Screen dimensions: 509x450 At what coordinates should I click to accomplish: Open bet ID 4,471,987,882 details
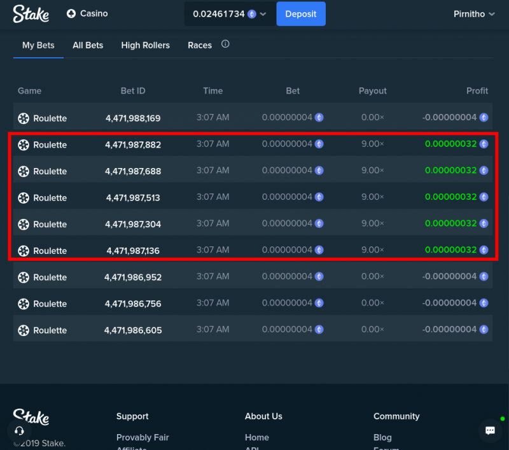[133, 145]
